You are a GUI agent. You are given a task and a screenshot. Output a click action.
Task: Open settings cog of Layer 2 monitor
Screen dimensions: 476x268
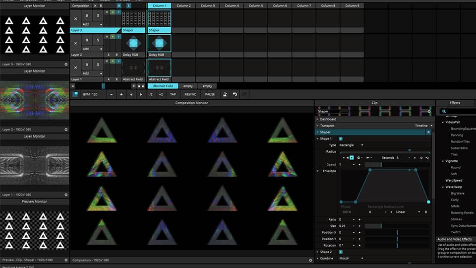click(66, 130)
